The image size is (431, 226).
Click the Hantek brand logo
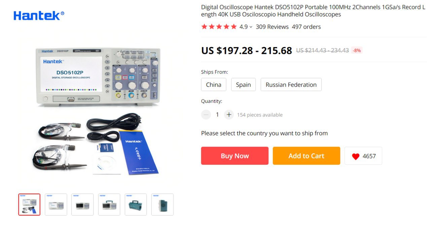39,15
